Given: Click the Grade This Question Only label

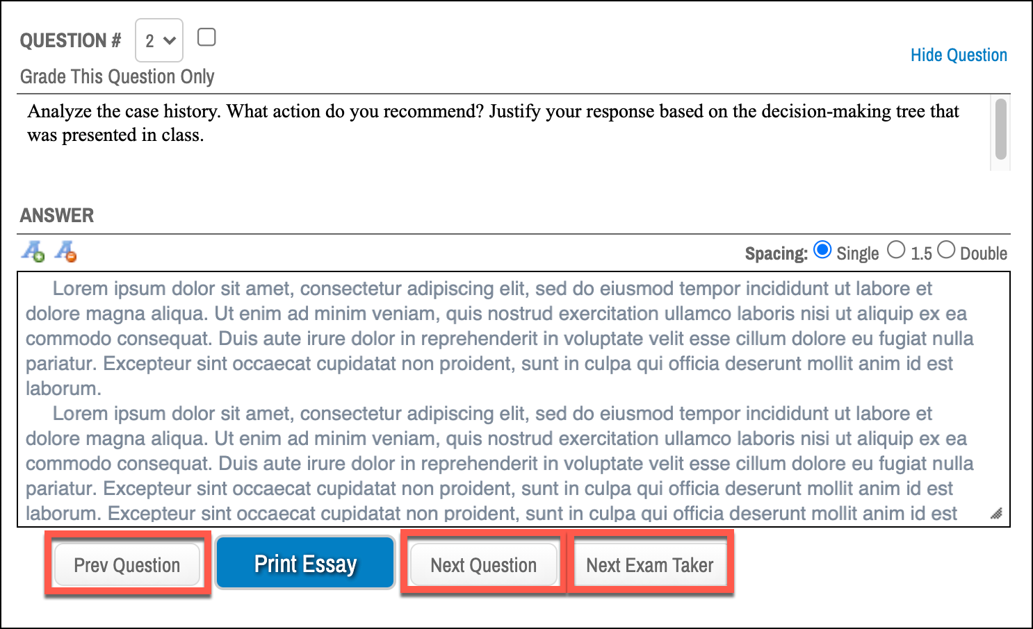Looking at the screenshot, I should point(117,76).
